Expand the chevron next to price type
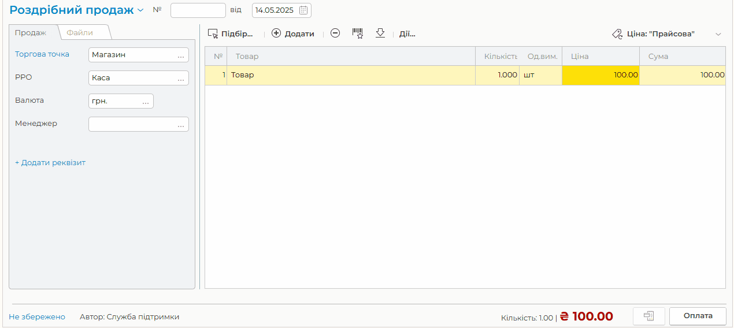 click(x=718, y=34)
